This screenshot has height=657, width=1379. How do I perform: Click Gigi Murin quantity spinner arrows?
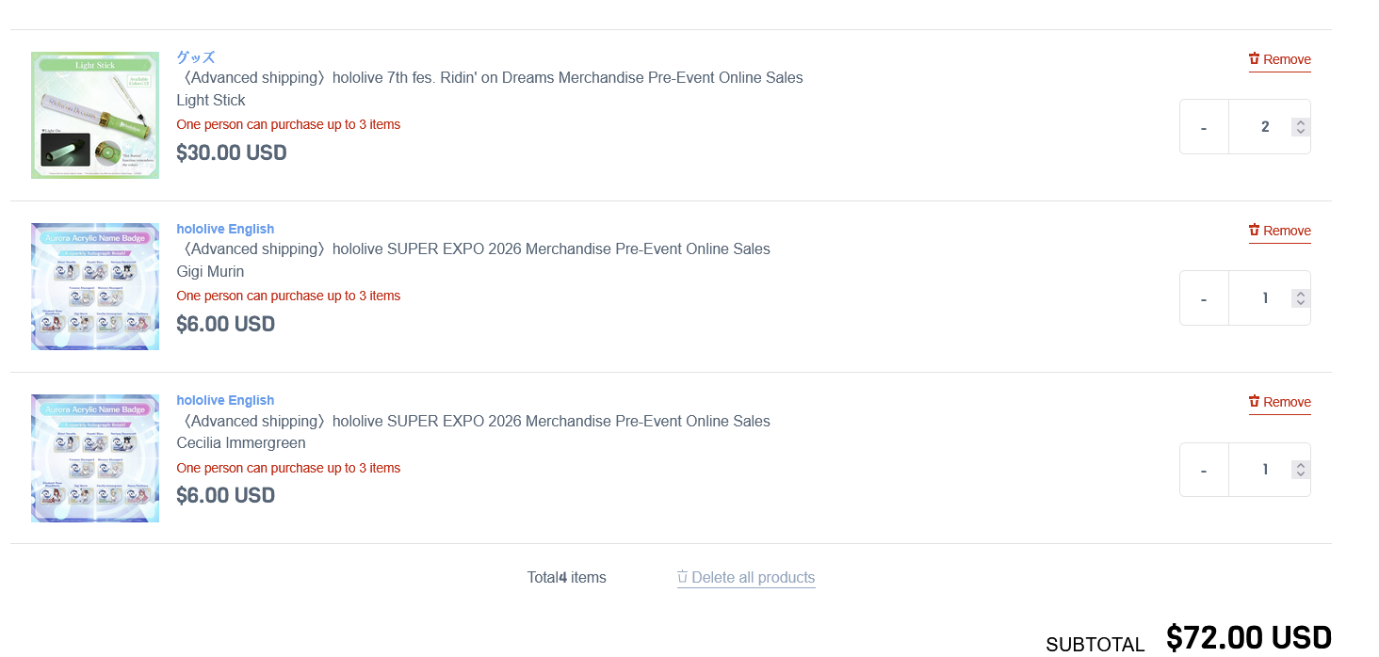[x=1300, y=298]
